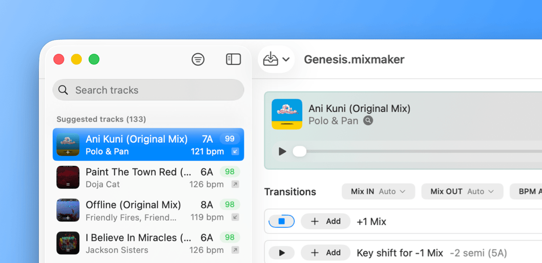Click the arrow icon on I Believe In Miracles row
The image size is (542, 263).
(x=235, y=250)
